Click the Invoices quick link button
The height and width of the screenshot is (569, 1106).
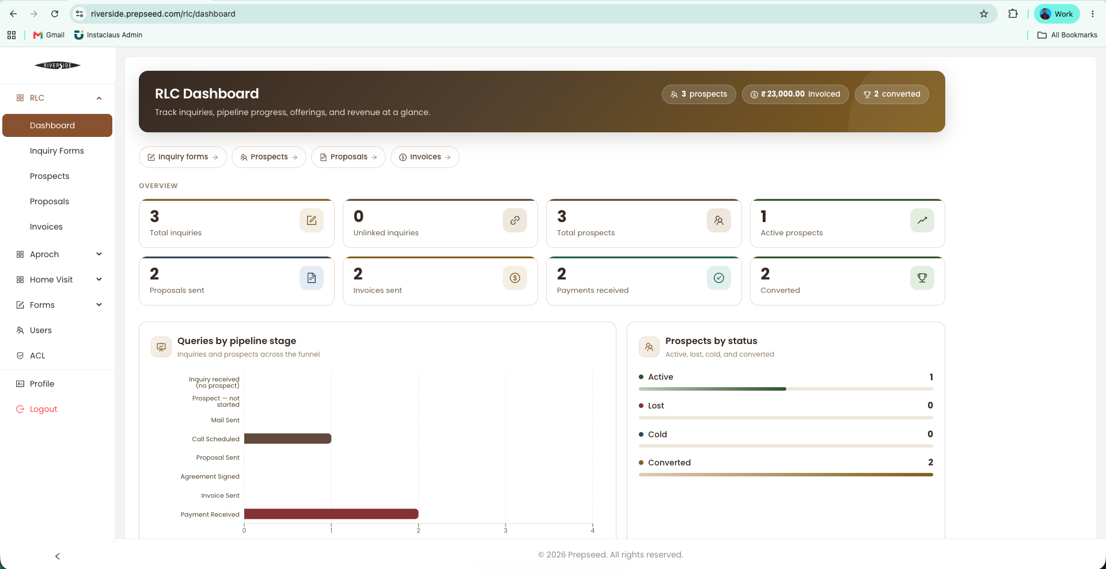pyautogui.click(x=425, y=157)
